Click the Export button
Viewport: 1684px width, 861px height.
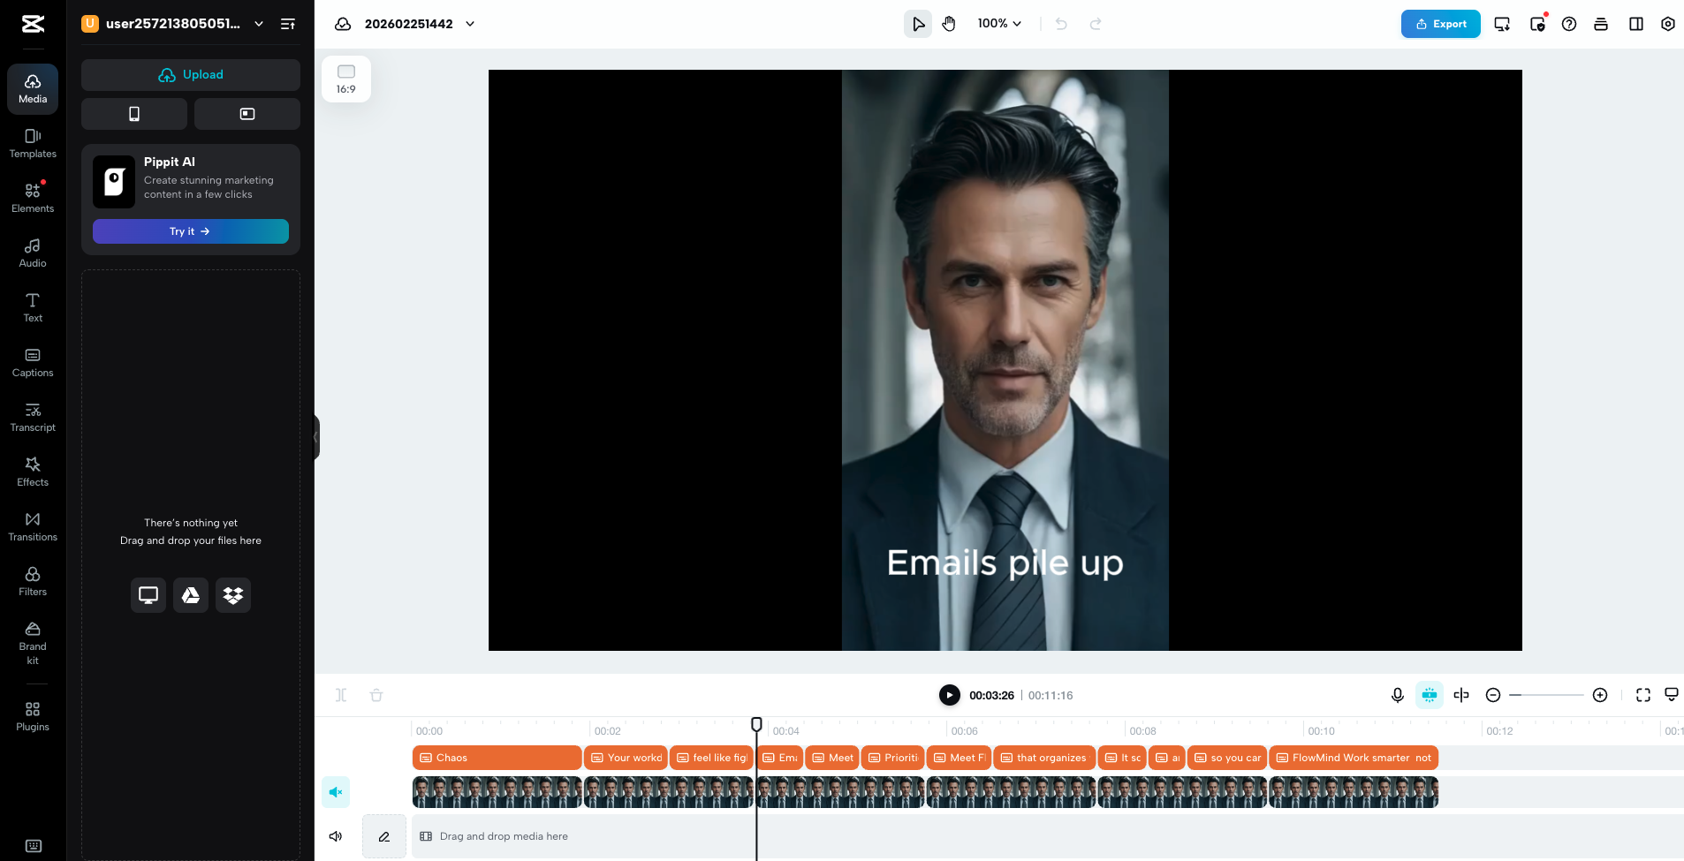click(x=1439, y=24)
